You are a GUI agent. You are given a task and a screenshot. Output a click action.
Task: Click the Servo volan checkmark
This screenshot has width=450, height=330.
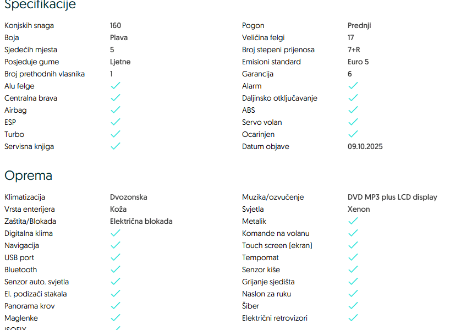353,122
